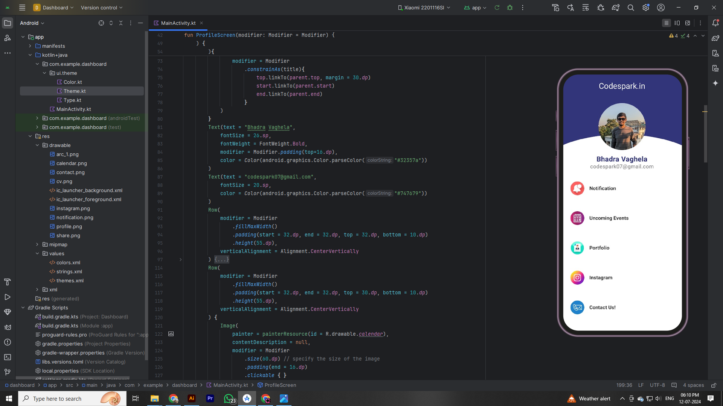Open the Resource Manager sidebar icon
Screen dimensions: 723x406
tap(7, 38)
